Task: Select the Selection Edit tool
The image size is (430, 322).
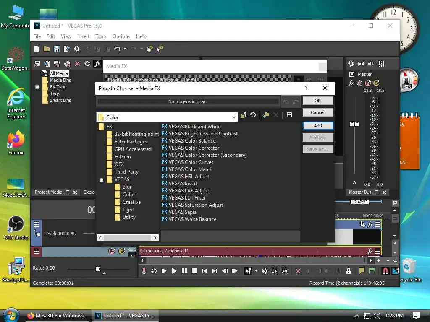Action: [275, 271]
